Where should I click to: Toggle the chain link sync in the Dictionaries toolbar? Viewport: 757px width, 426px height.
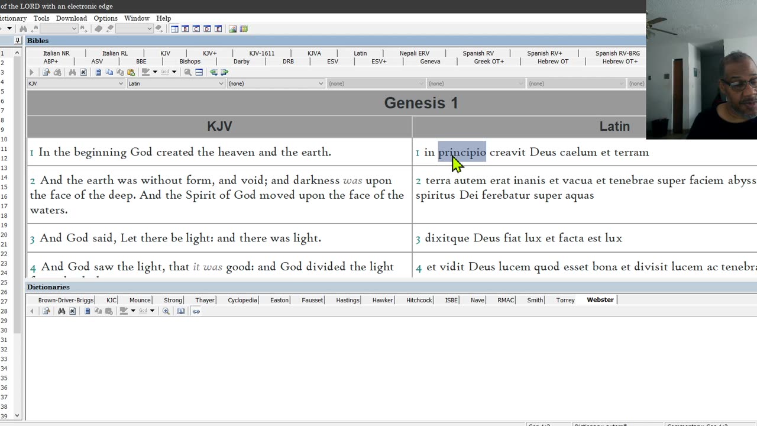click(x=196, y=311)
